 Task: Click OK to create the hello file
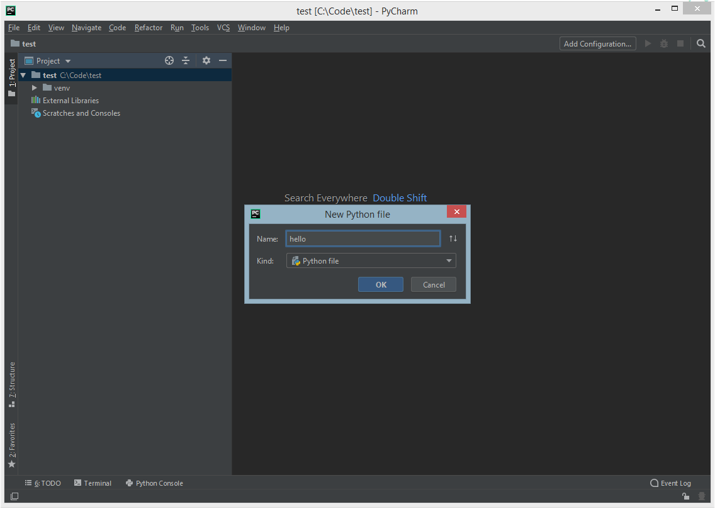pyautogui.click(x=380, y=284)
